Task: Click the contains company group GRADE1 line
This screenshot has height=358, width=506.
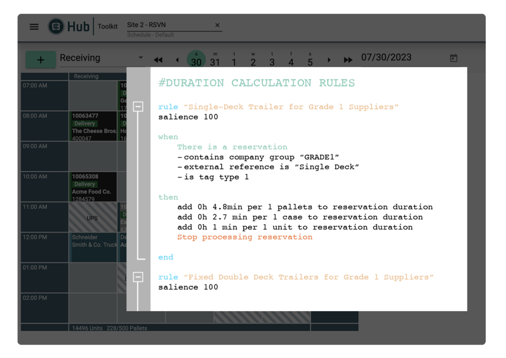Action: click(258, 157)
